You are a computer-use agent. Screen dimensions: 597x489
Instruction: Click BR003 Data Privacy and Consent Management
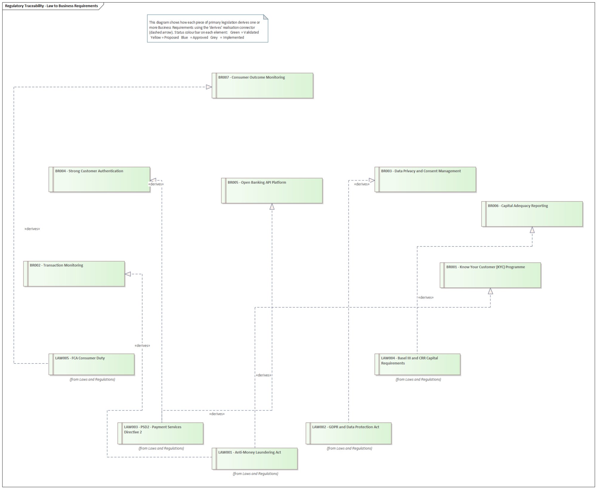click(x=425, y=179)
